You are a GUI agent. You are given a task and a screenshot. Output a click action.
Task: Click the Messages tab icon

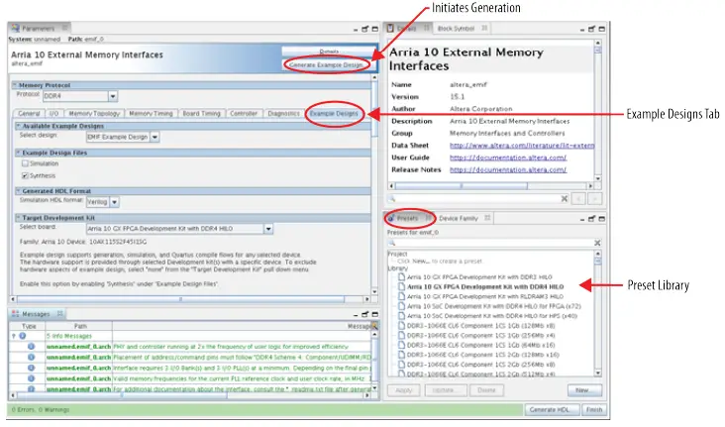[x=15, y=314]
